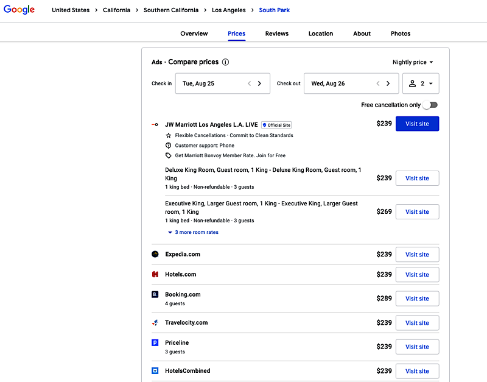
Task: Click Los Angeles breadcrumb link
Action: (x=229, y=10)
